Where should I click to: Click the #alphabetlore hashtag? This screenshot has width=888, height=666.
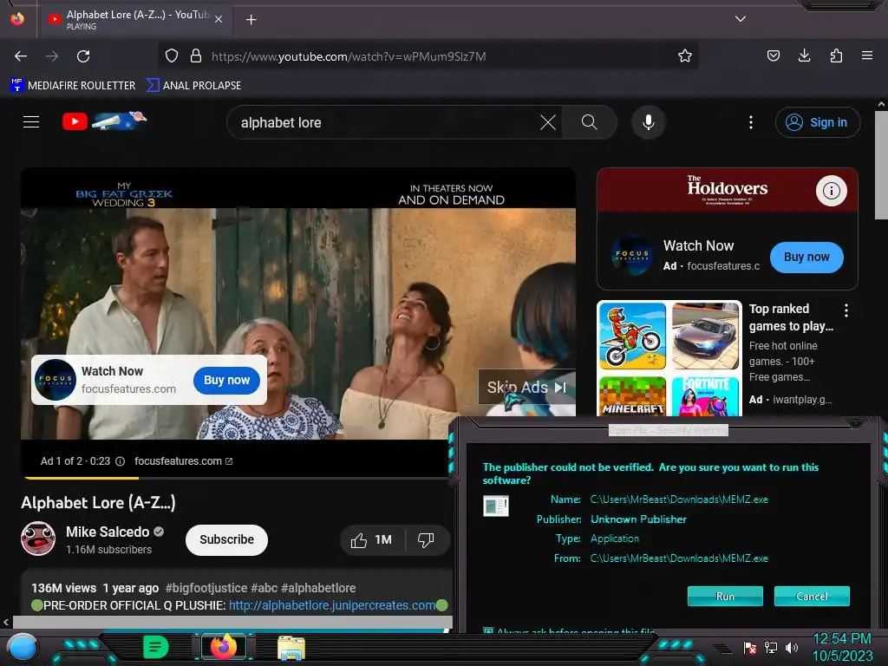point(318,589)
